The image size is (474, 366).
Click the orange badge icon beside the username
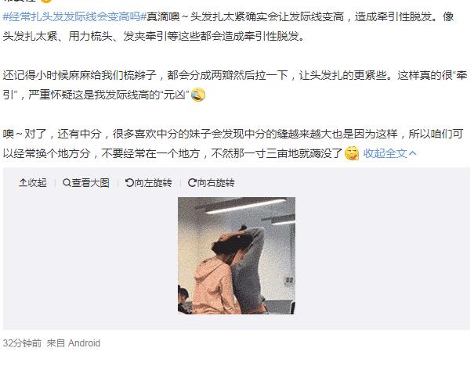coord(46,1)
